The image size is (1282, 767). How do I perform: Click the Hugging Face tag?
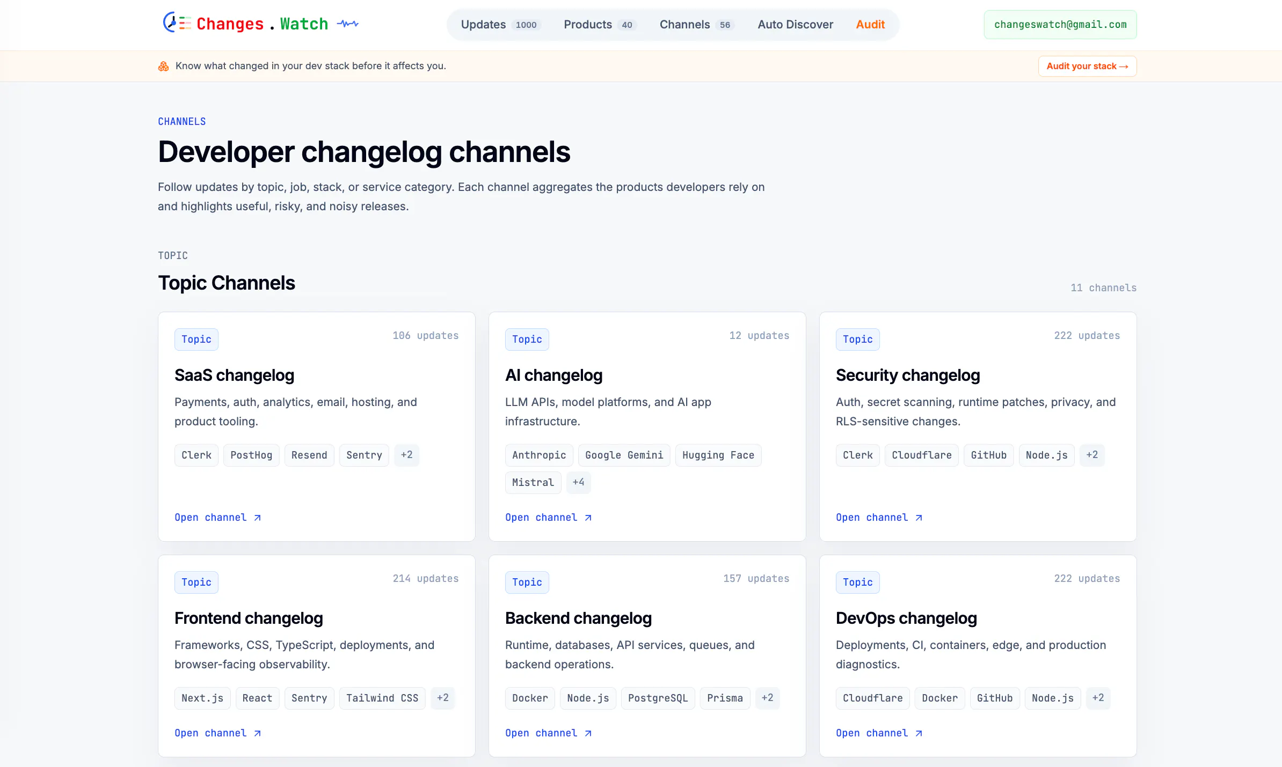point(718,455)
